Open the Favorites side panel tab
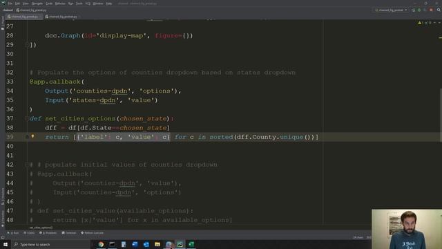 pyautogui.click(x=3, y=218)
